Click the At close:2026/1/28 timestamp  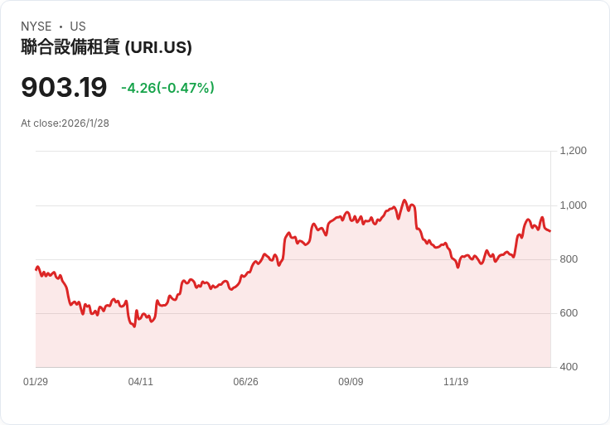click(x=65, y=123)
